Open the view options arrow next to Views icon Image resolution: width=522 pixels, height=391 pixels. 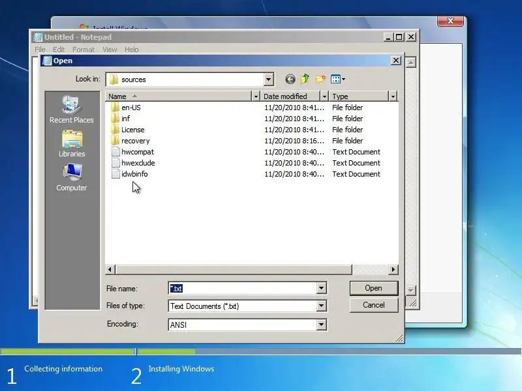[344, 79]
